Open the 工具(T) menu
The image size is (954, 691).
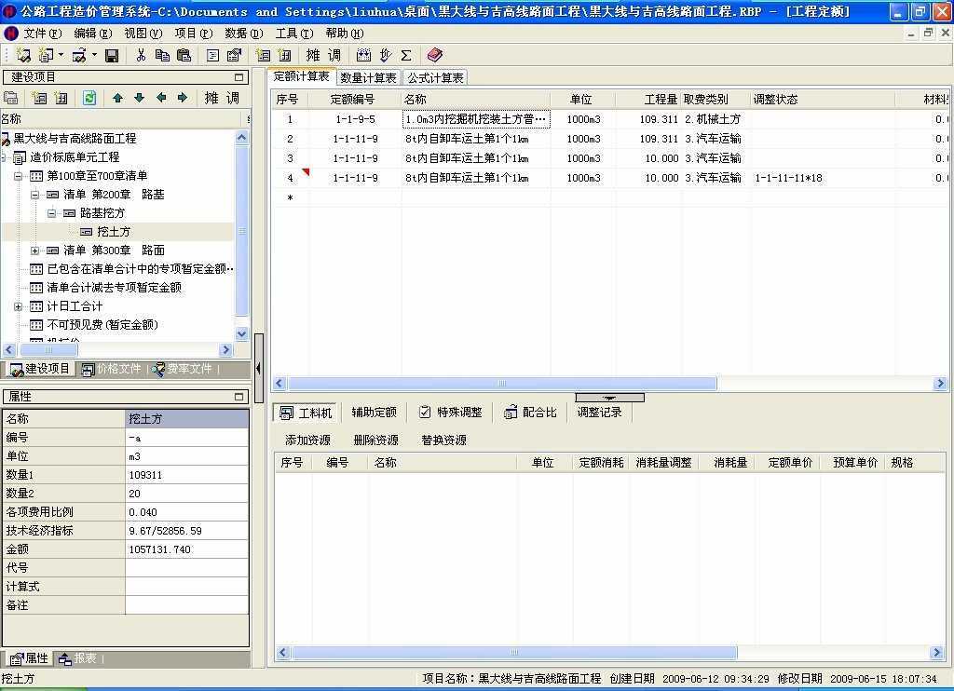coord(294,34)
